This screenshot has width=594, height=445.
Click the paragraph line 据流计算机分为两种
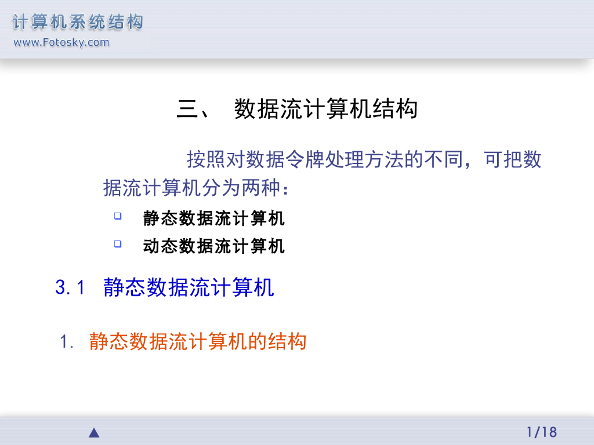point(196,188)
